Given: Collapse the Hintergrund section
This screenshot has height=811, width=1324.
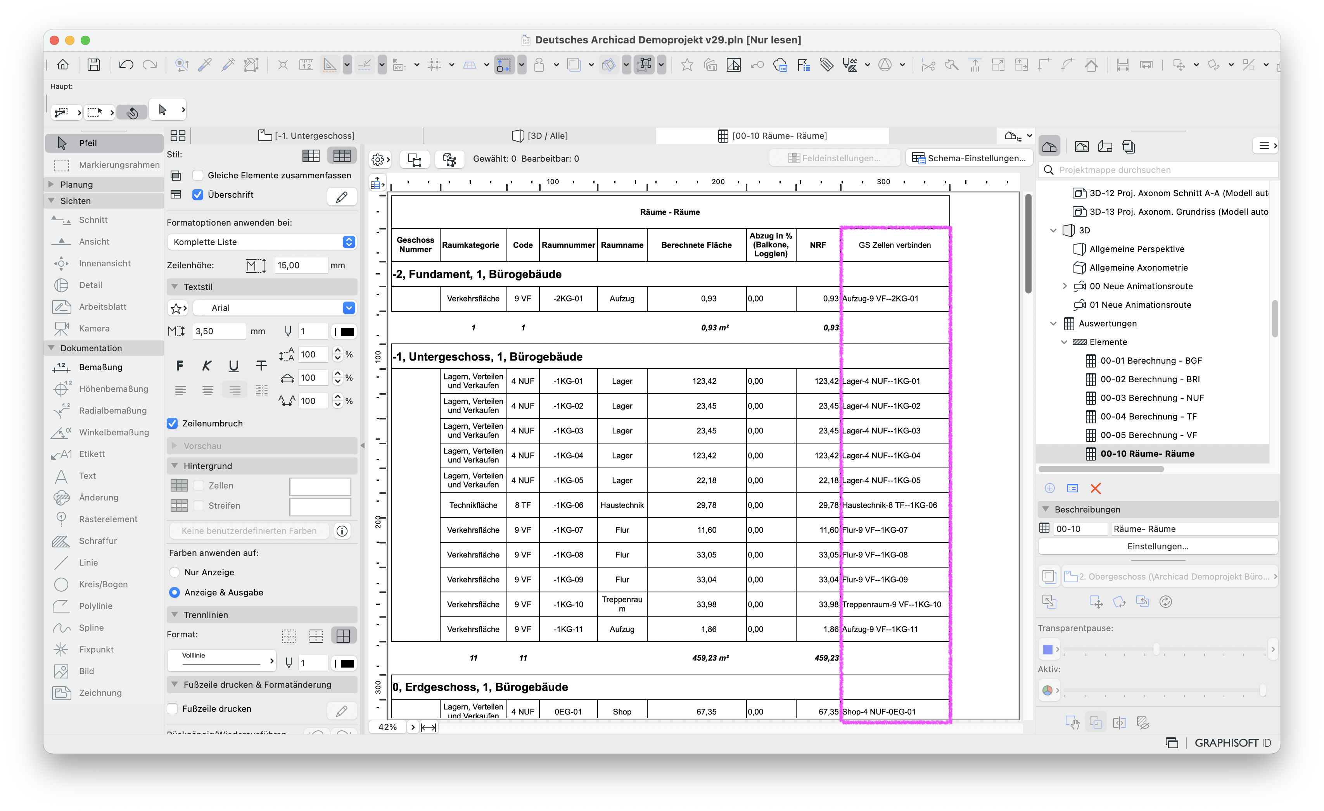Looking at the screenshot, I should (x=175, y=466).
